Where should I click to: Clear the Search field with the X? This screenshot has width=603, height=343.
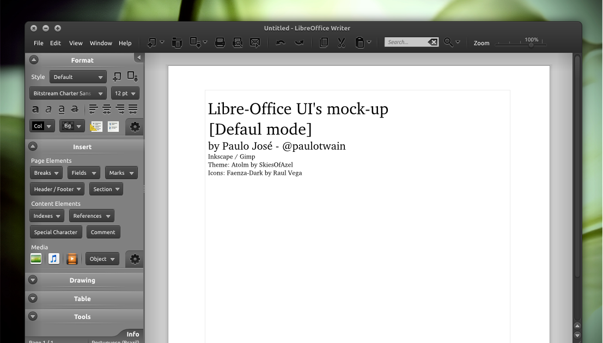coord(433,42)
